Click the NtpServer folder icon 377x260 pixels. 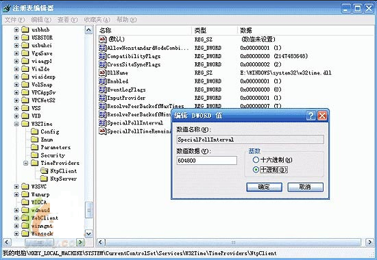[44, 179]
